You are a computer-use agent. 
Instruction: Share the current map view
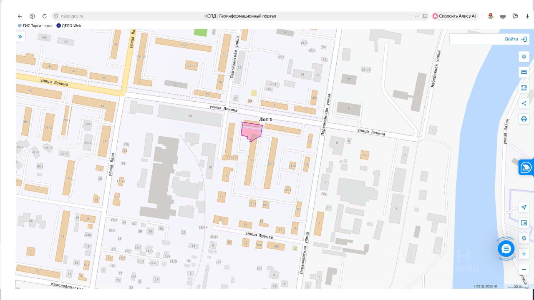tap(524, 103)
